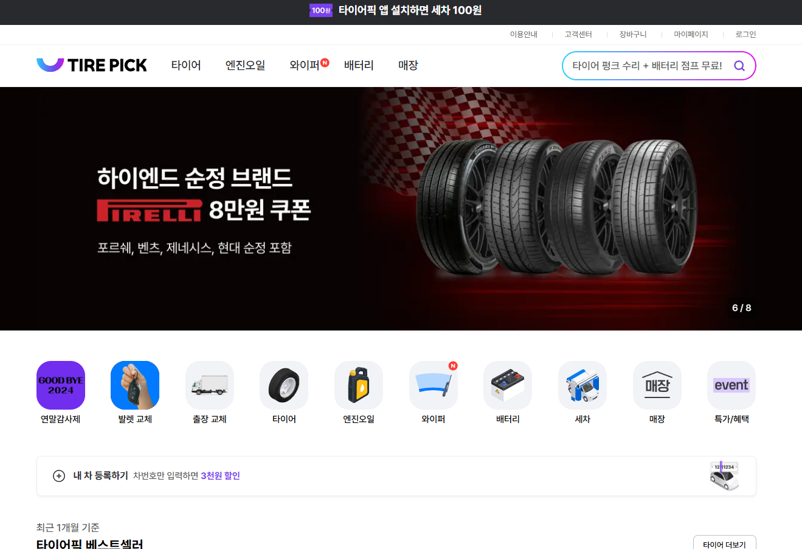Viewport: 802px width, 549px height.
Task: Click the 타이어픽 앱 설치하면 세차 100원 banner text
Action: tap(410, 10)
